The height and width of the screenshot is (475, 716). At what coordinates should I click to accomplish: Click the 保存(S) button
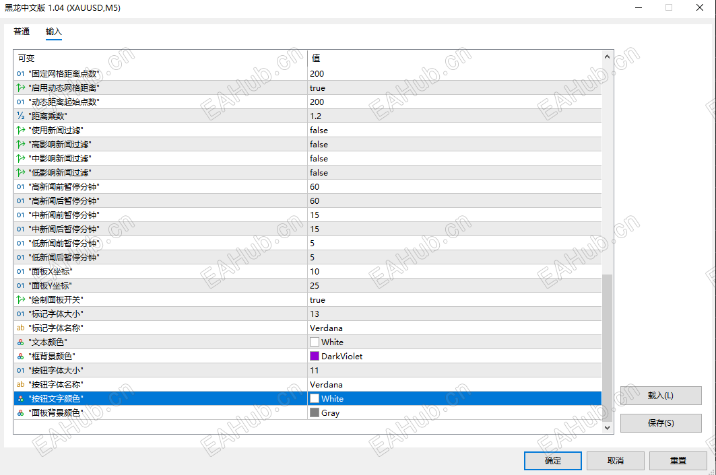click(661, 423)
